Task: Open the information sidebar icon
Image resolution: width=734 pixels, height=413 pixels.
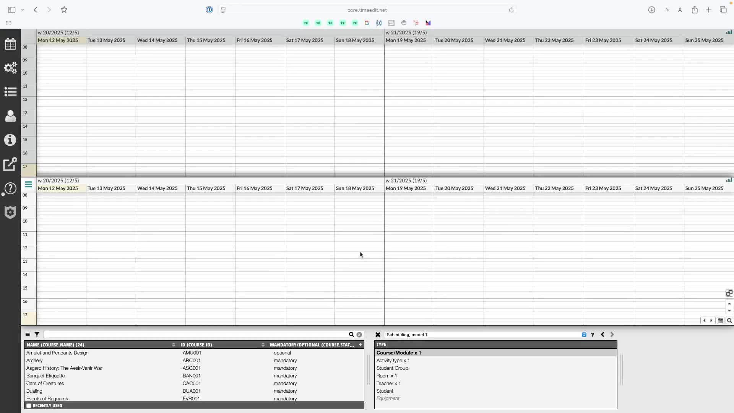Action: click(10, 140)
